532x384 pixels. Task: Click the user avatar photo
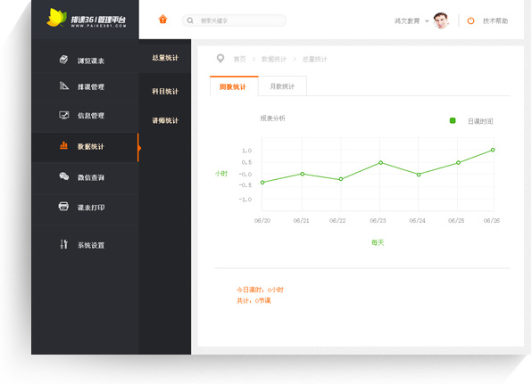[x=441, y=20]
